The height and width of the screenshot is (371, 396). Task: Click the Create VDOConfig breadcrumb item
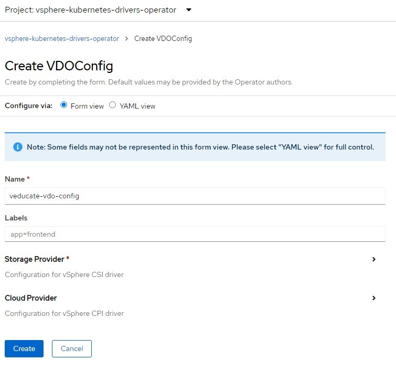pos(163,38)
